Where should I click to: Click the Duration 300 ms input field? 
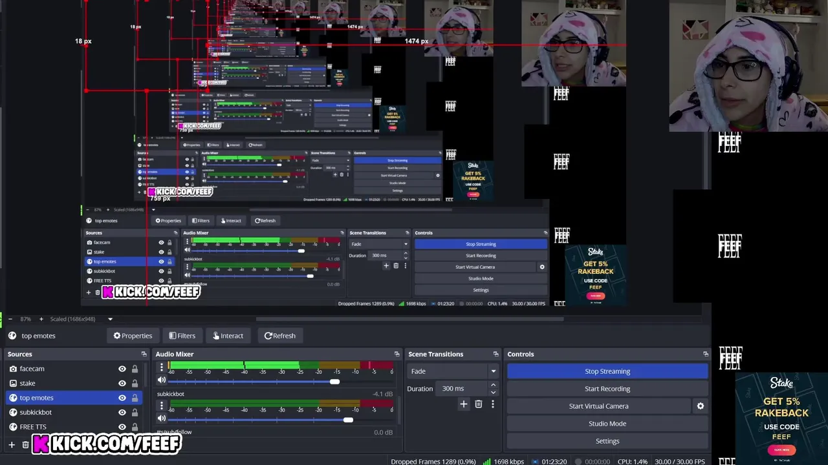tap(462, 389)
